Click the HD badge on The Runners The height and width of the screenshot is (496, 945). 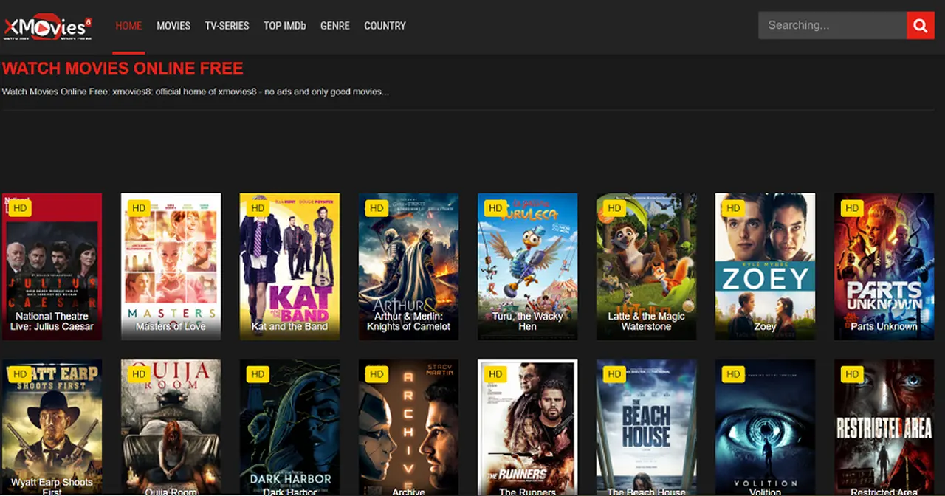point(495,374)
